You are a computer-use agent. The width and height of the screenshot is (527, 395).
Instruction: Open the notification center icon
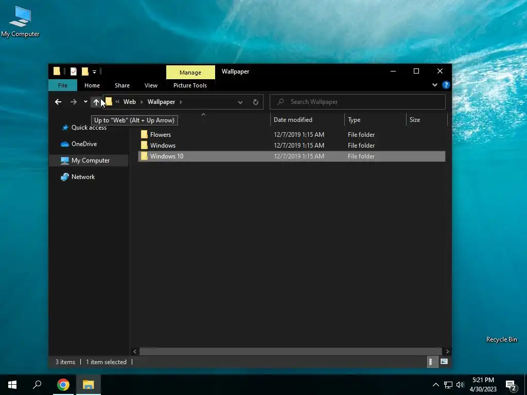[x=511, y=385]
